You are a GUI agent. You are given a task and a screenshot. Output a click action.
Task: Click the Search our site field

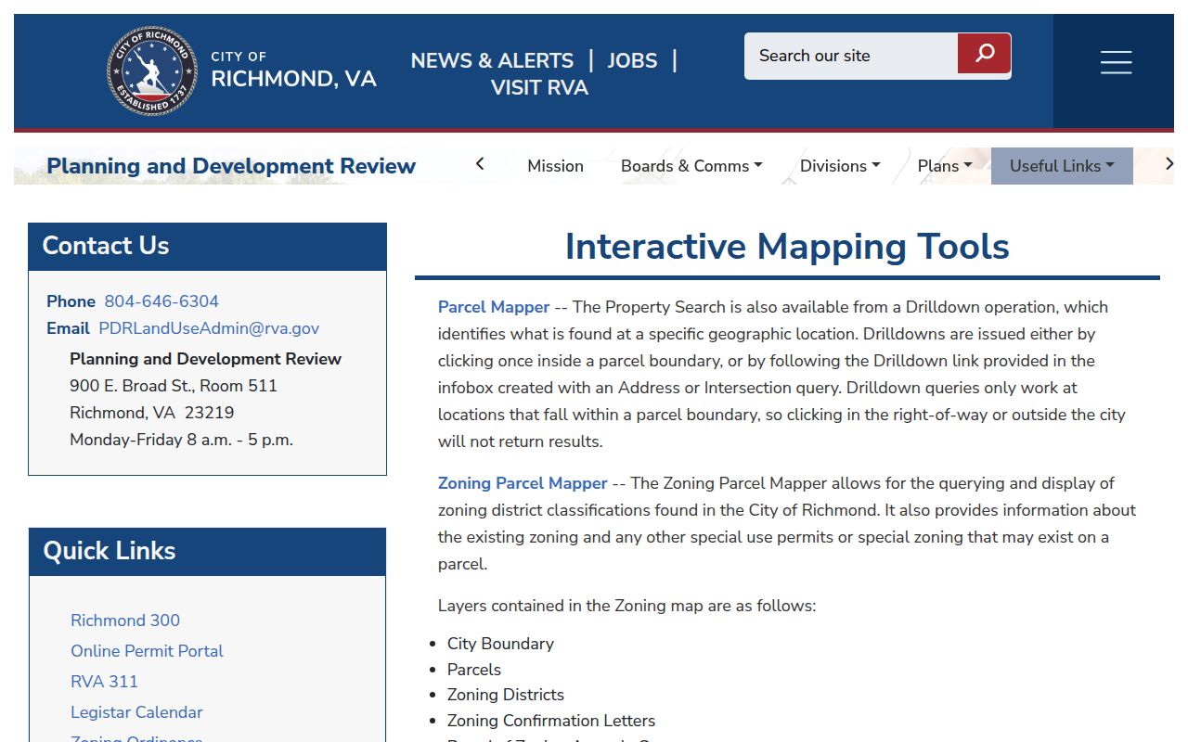pyautogui.click(x=851, y=56)
